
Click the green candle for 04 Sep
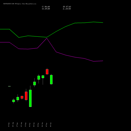pos(43,77)
